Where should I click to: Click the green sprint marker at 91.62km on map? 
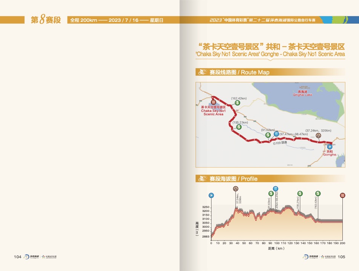point(268,135)
